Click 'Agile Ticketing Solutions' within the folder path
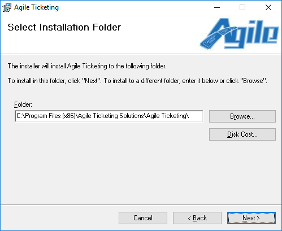Image resolution: width=282 pixels, height=231 pixels. (x=111, y=116)
